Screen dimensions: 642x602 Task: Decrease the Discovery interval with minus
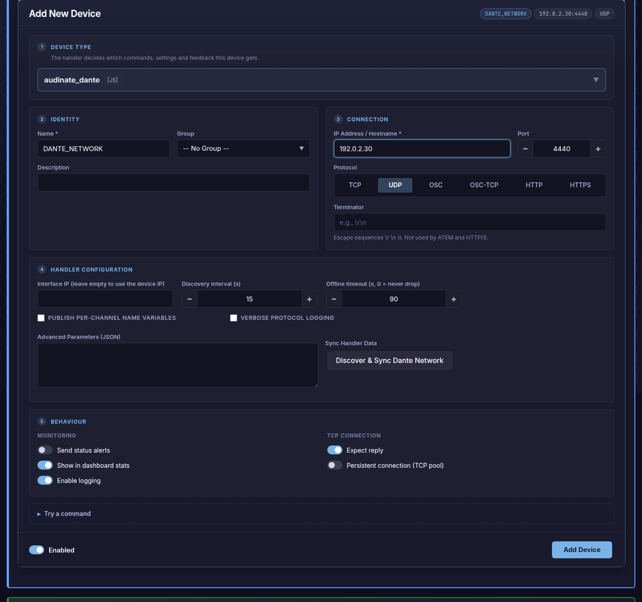(x=189, y=299)
